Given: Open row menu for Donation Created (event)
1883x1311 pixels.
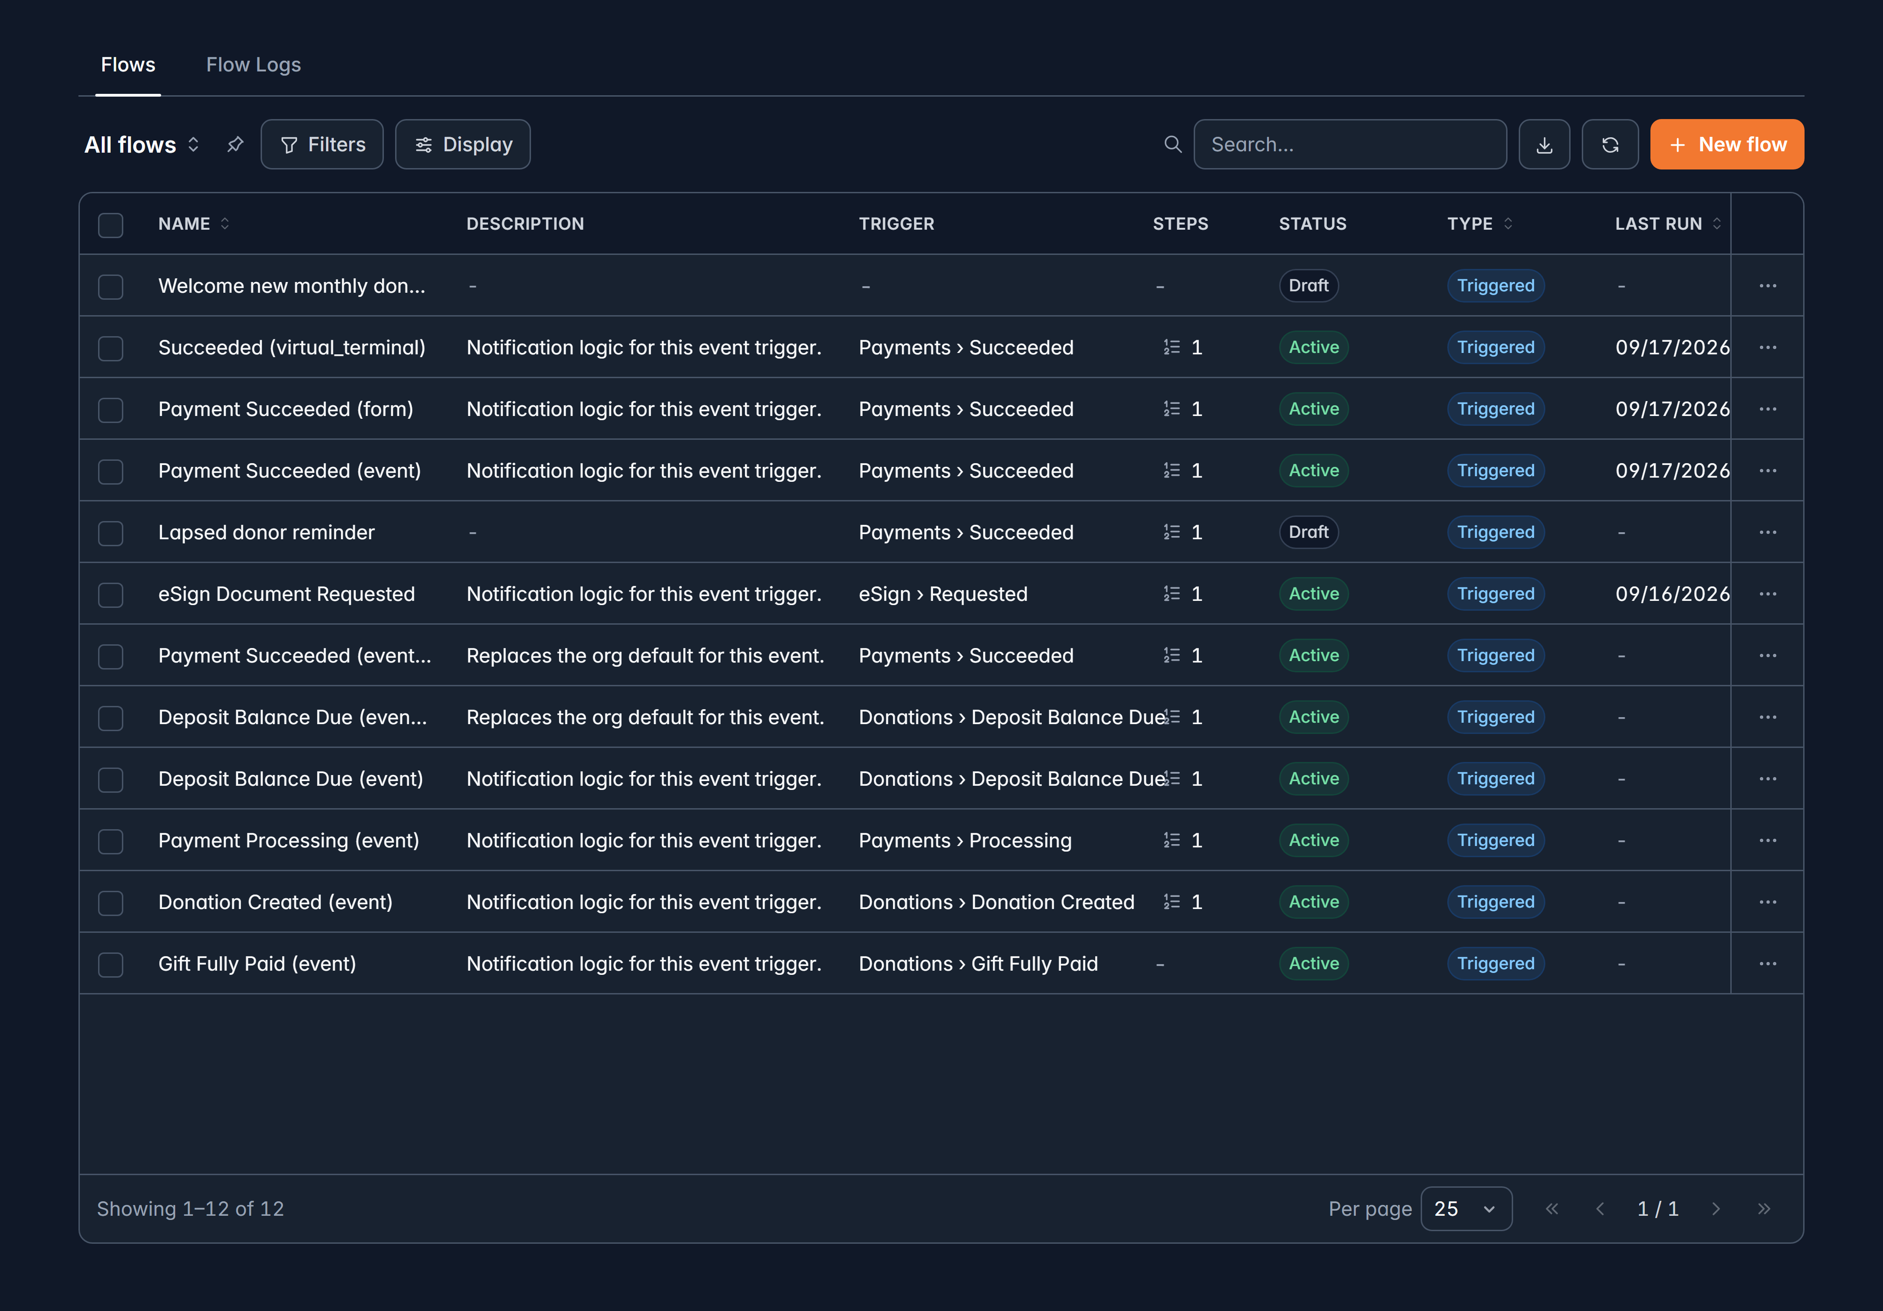Looking at the screenshot, I should [1767, 902].
